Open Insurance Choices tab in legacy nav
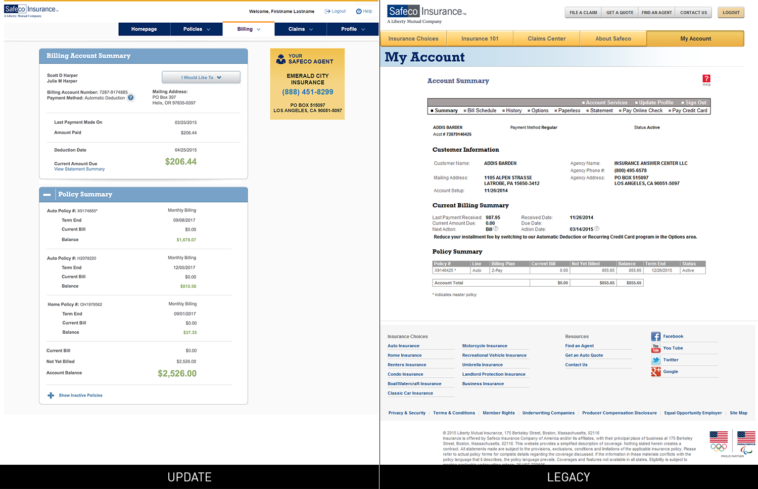Viewport: 758px width, 489px height. pyautogui.click(x=413, y=38)
